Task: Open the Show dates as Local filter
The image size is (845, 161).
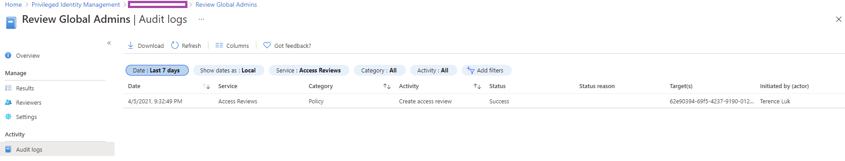Action: (x=229, y=70)
